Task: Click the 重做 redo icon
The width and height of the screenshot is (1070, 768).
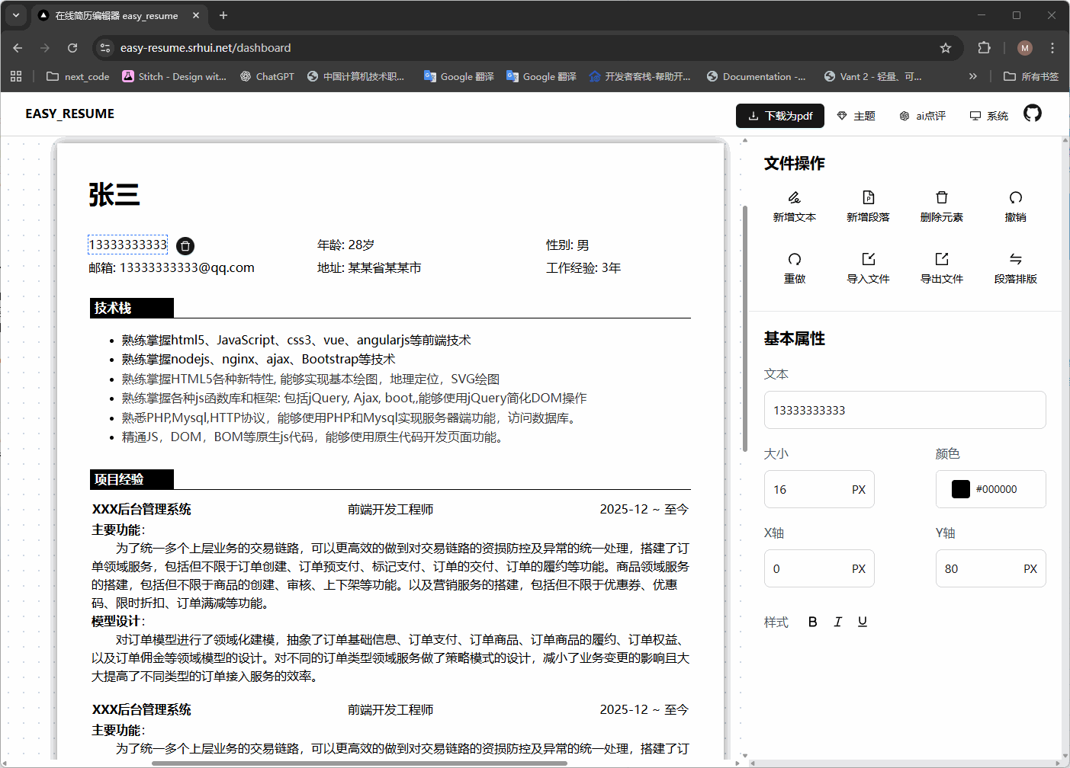Action: click(794, 259)
